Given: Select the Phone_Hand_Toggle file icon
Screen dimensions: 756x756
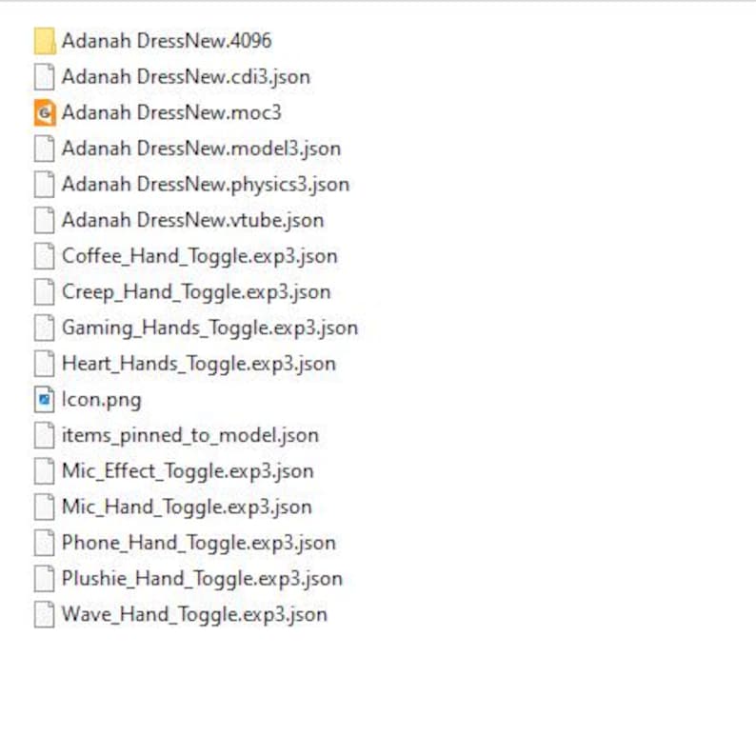Looking at the screenshot, I should pos(45,543).
